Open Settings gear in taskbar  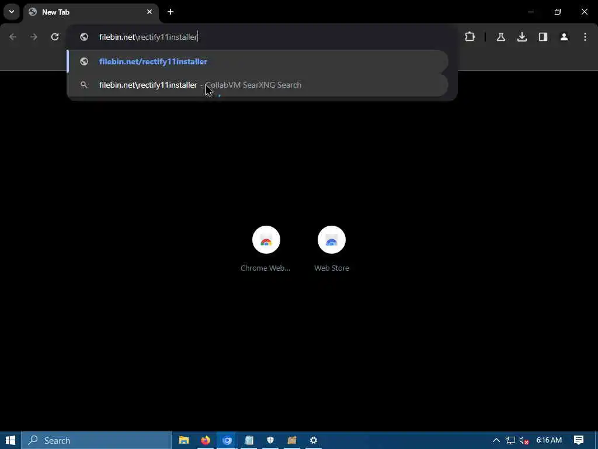click(314, 440)
